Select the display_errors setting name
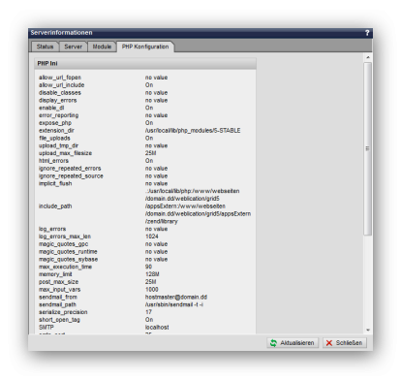This screenshot has width=401, height=379. [58, 101]
